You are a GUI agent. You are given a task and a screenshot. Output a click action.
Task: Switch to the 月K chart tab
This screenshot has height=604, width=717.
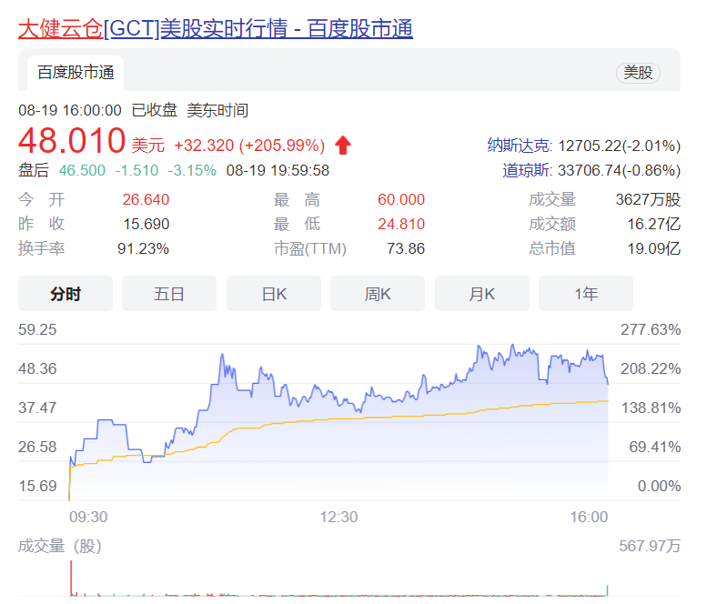(482, 294)
